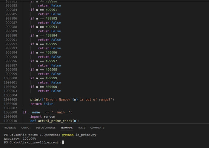Viewport: 209px width, 148px height.
Task: Click line number 1000010 in the gutter
Action: (x=10, y=121)
